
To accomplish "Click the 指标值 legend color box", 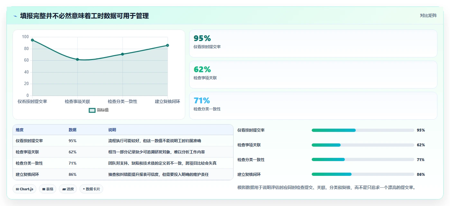I will coord(92,110).
